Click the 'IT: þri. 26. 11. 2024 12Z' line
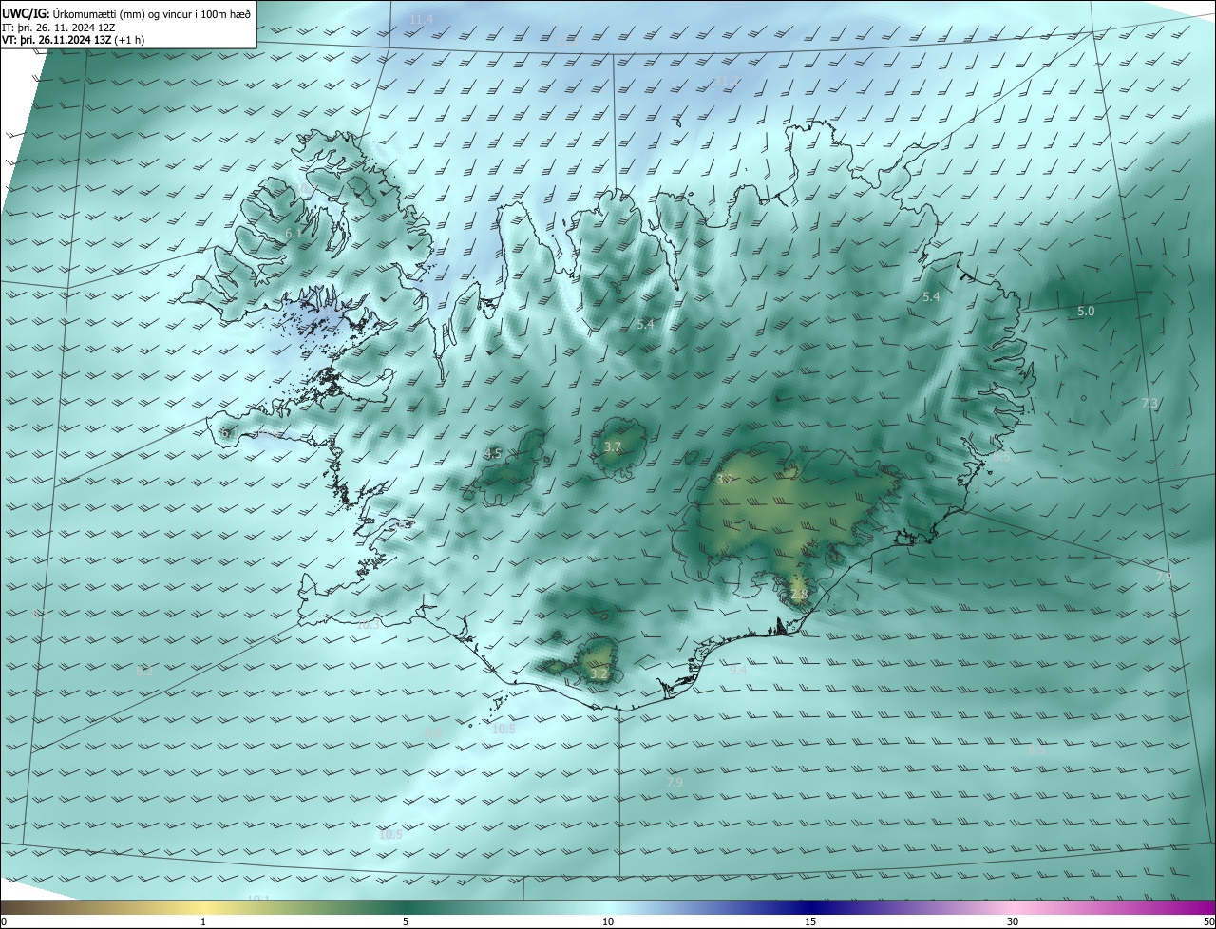 [59, 28]
